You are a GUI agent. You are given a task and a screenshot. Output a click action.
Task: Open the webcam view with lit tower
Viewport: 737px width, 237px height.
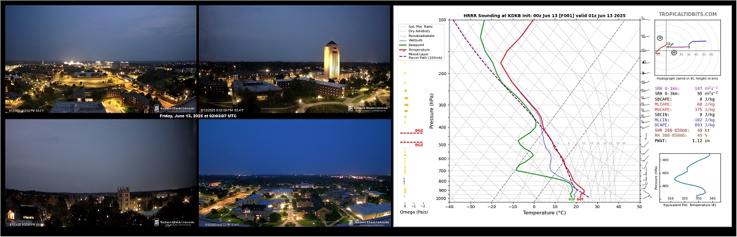(295, 59)
